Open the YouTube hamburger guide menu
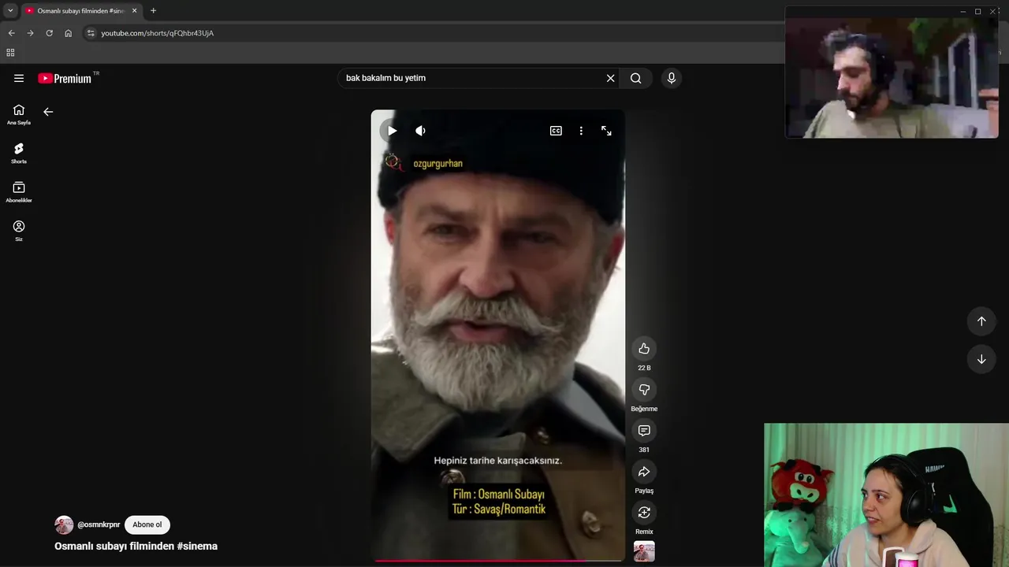This screenshot has height=567, width=1009. (x=19, y=78)
